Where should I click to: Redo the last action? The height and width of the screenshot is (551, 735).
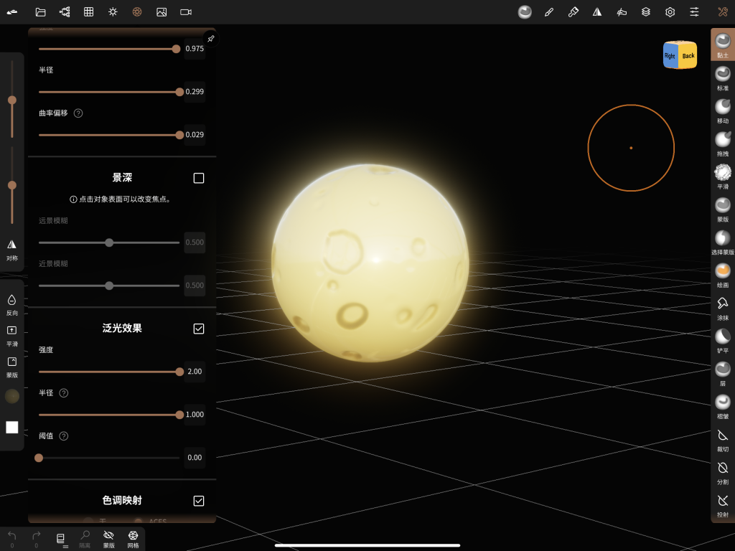click(x=36, y=539)
